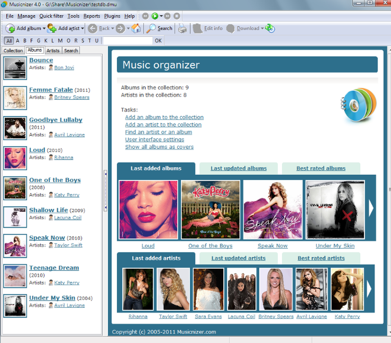391x343 pixels.
Task: Open the Plugins menu
Action: point(112,16)
